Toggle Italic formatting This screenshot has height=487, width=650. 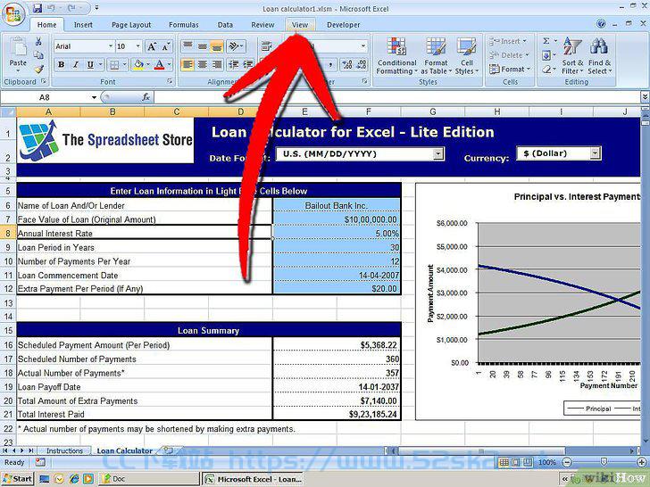coord(75,64)
